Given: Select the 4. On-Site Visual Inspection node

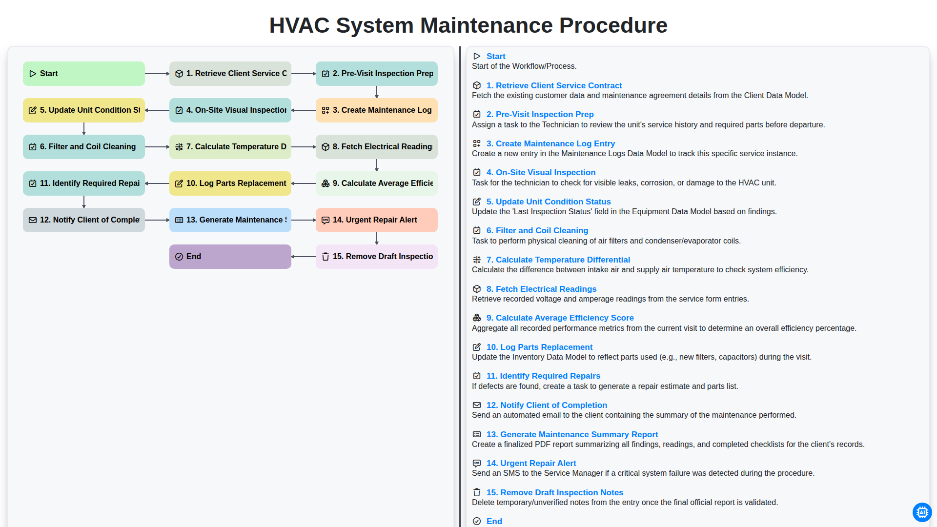Looking at the screenshot, I should coord(230,110).
